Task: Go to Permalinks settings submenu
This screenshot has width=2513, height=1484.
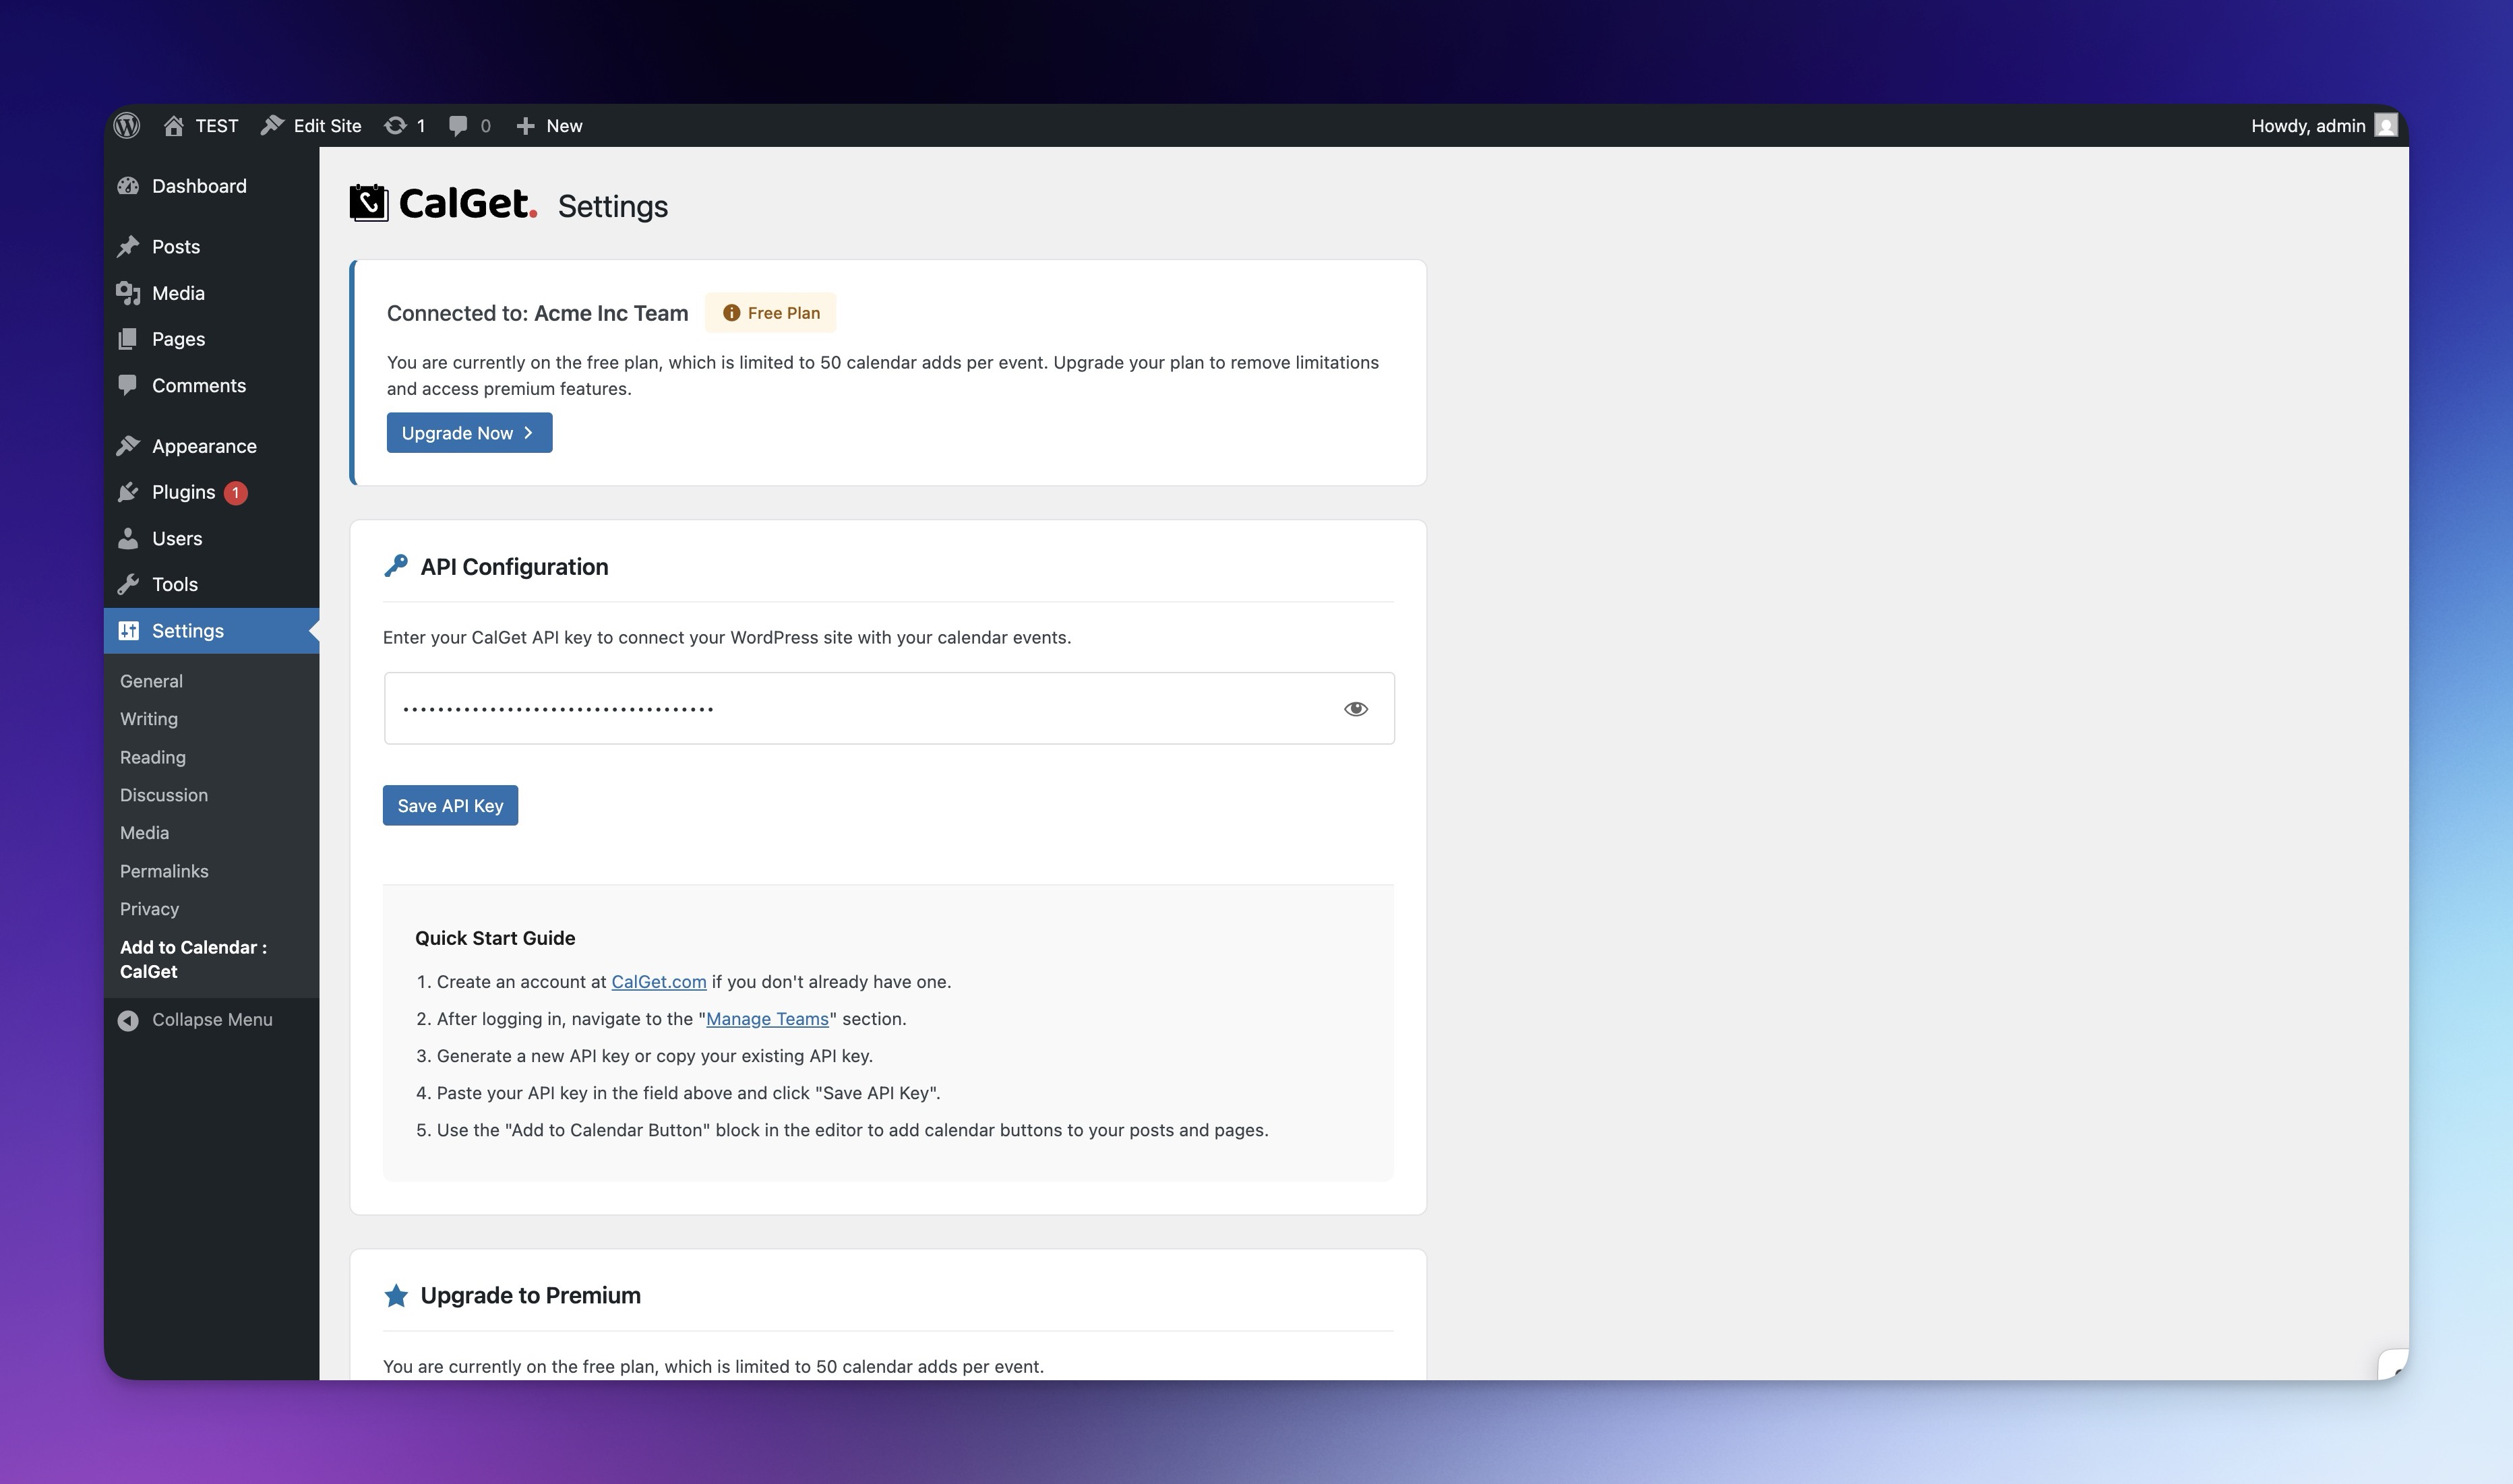Action: pyautogui.click(x=164, y=871)
